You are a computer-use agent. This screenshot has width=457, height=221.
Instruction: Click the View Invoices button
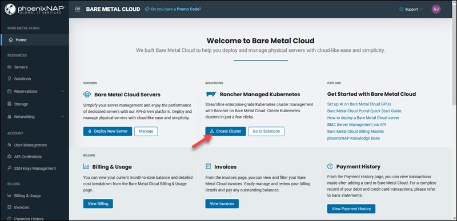pyautogui.click(x=222, y=203)
